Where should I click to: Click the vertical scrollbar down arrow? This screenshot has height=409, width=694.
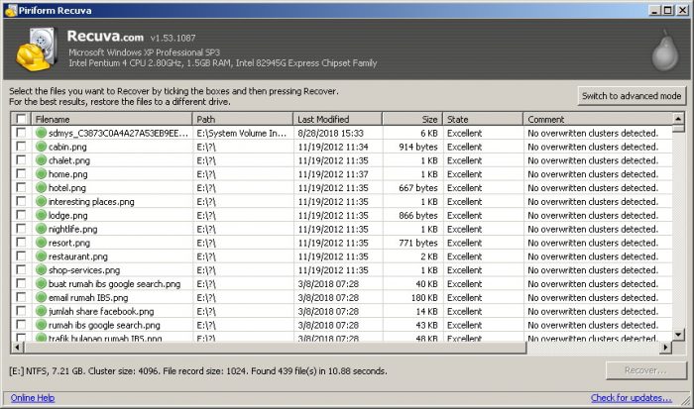(678, 335)
